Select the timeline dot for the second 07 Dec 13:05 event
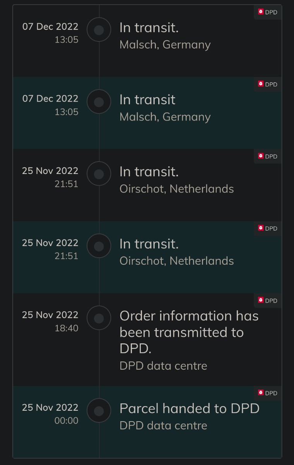The image size is (294, 465). 99,102
